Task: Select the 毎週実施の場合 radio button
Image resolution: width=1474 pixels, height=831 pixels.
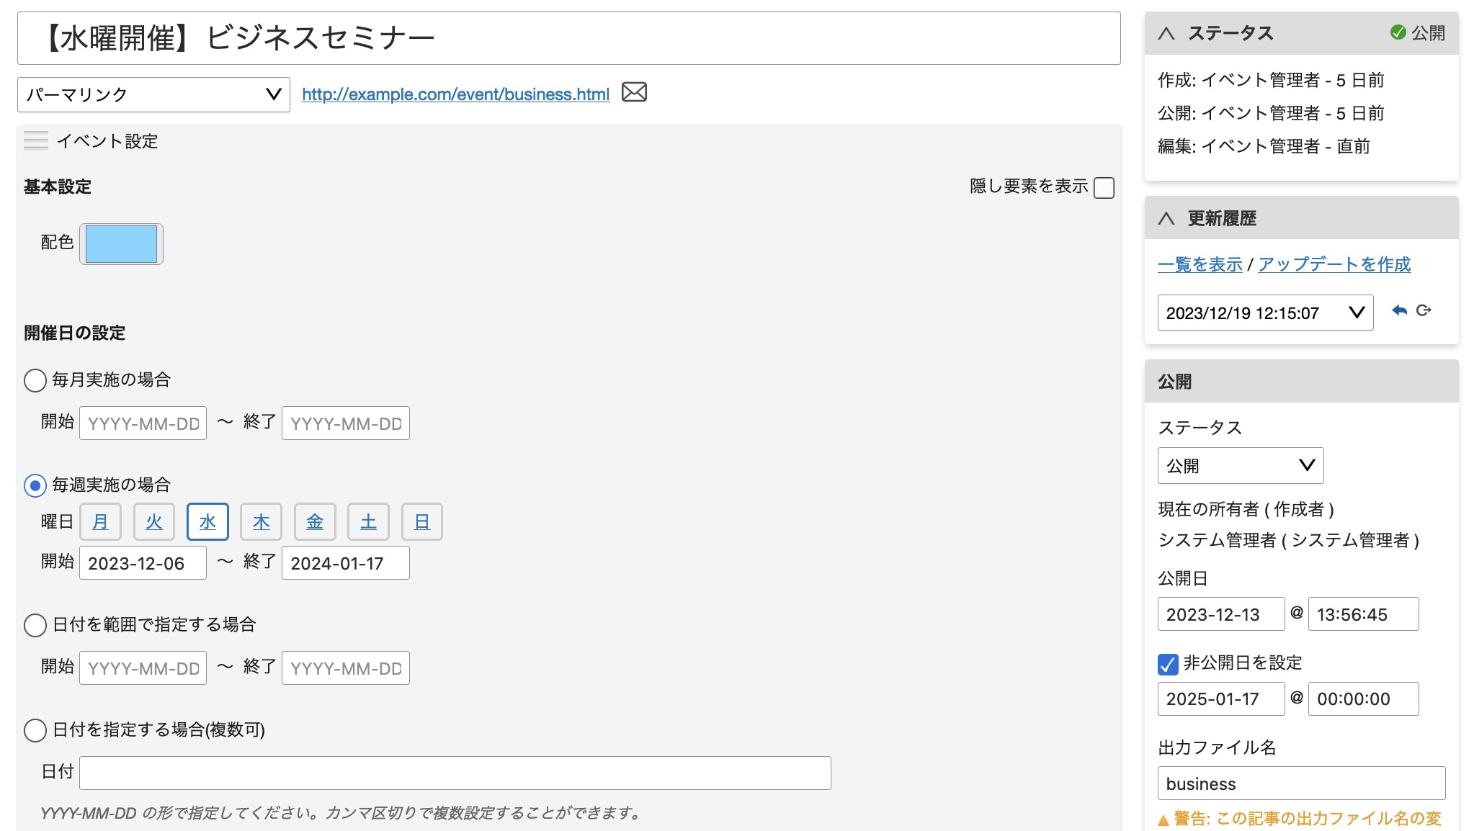Action: point(35,485)
